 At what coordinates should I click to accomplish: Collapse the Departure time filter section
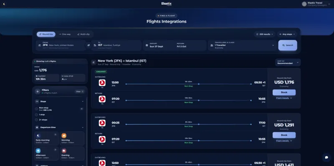point(83,128)
